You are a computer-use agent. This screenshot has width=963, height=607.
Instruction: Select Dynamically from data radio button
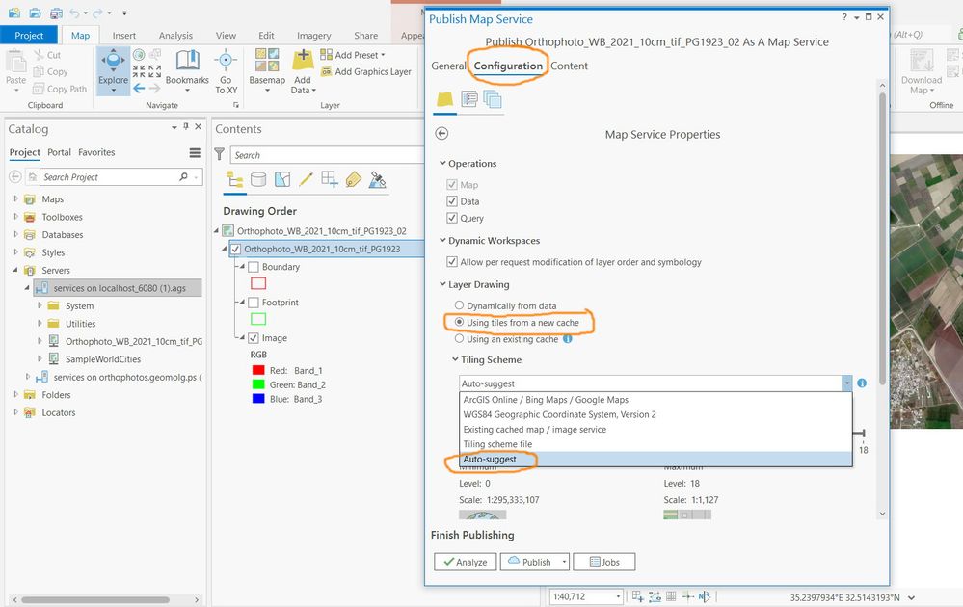tap(459, 305)
